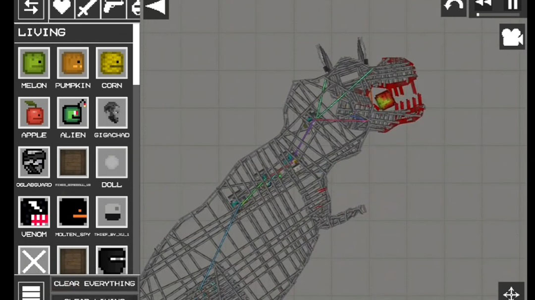535x300 pixels.
Task: Click the swap arrows icon
Action: pos(31,8)
